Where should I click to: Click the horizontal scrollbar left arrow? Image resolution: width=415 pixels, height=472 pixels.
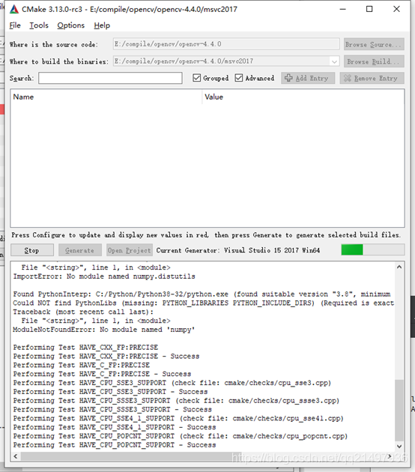16,457
